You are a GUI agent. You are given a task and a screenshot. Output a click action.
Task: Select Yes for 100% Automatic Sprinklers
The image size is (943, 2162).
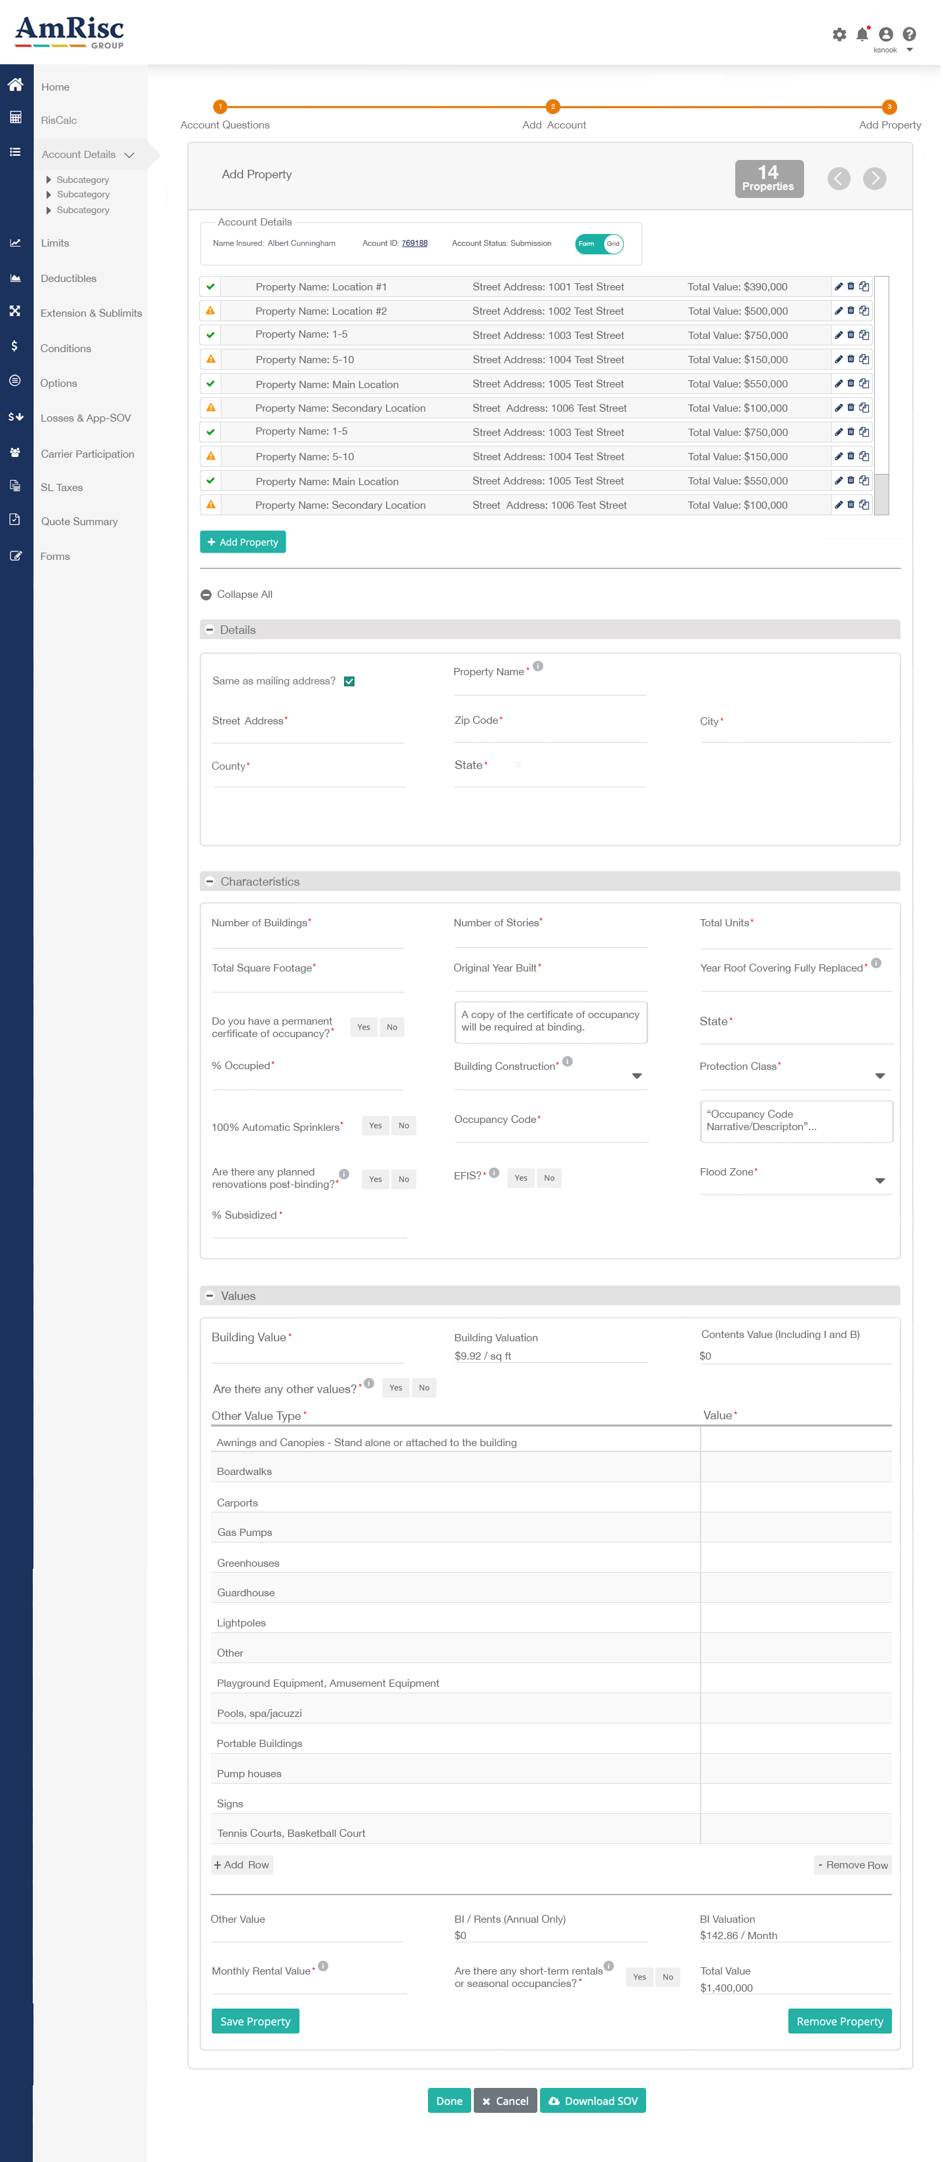(x=376, y=1127)
